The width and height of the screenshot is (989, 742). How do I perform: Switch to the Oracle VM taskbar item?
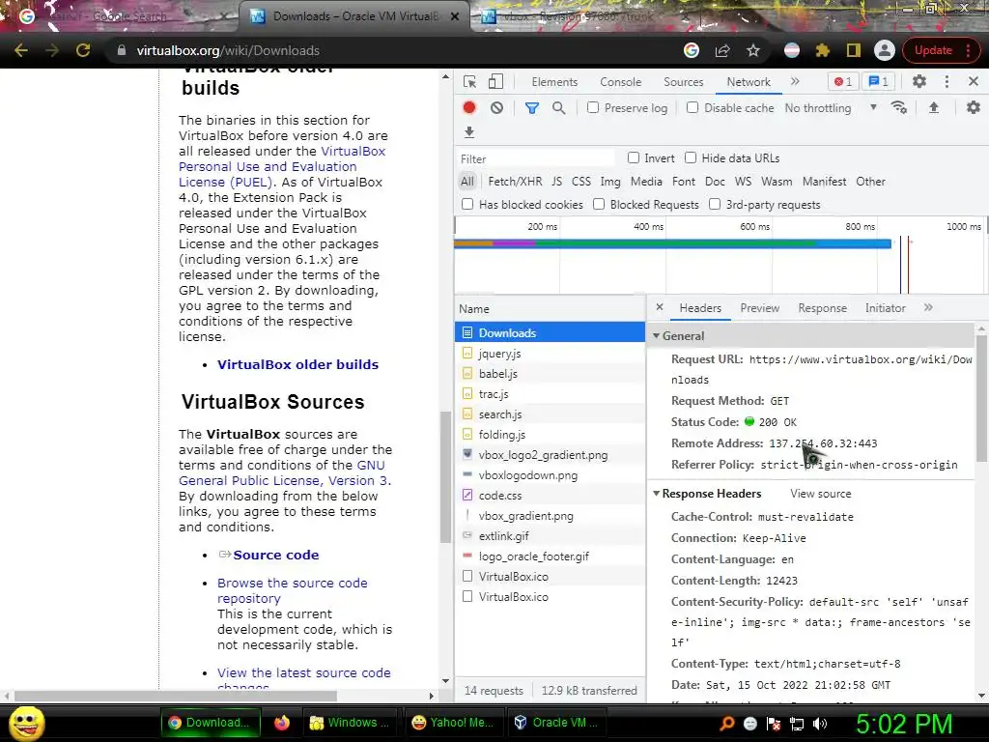click(555, 723)
